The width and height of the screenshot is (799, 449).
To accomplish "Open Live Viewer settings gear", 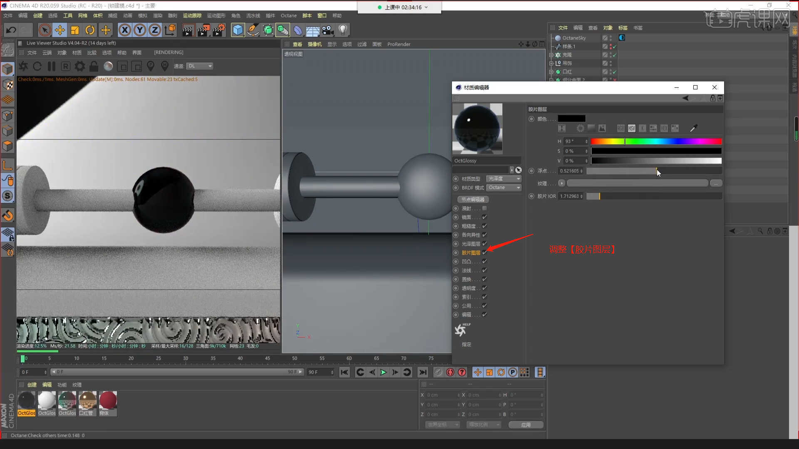I will point(80,66).
